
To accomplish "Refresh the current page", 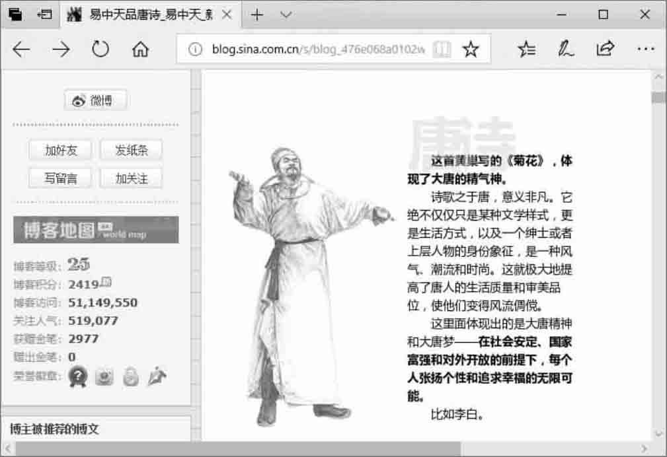I will pos(100,50).
